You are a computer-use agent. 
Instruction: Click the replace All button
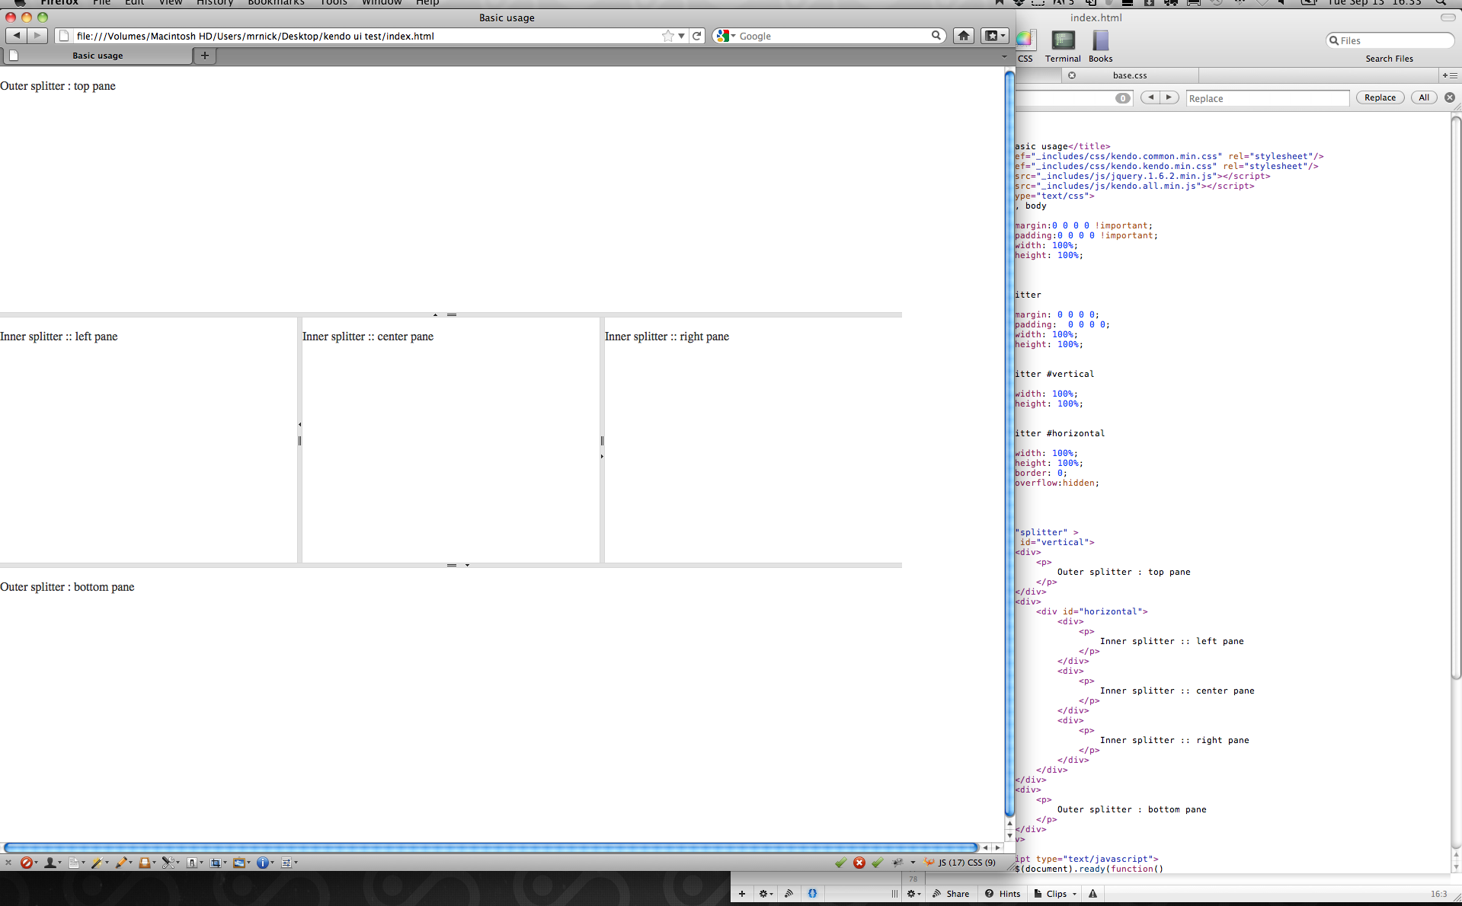1423,97
